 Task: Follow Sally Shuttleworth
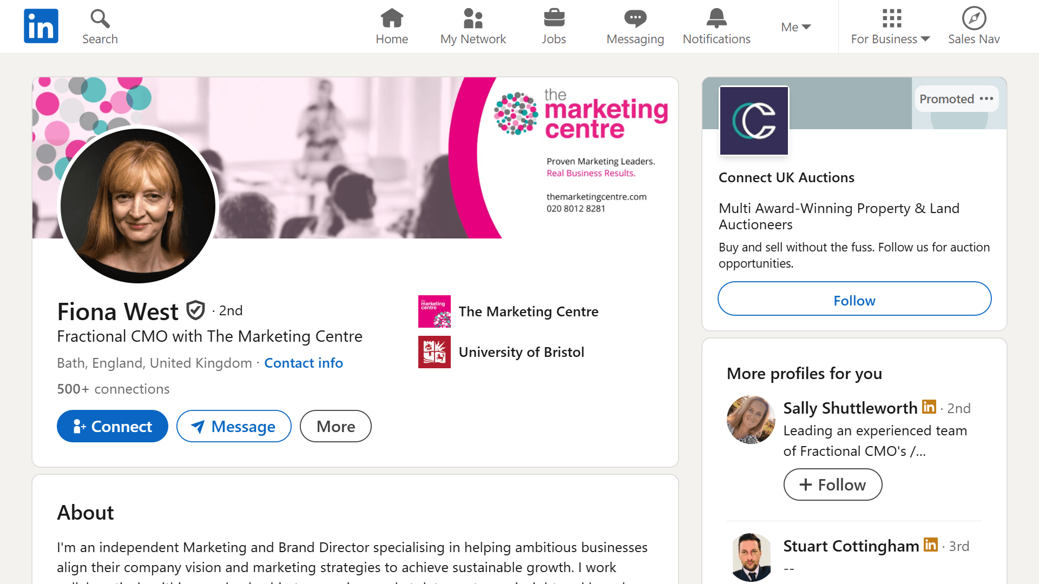832,485
